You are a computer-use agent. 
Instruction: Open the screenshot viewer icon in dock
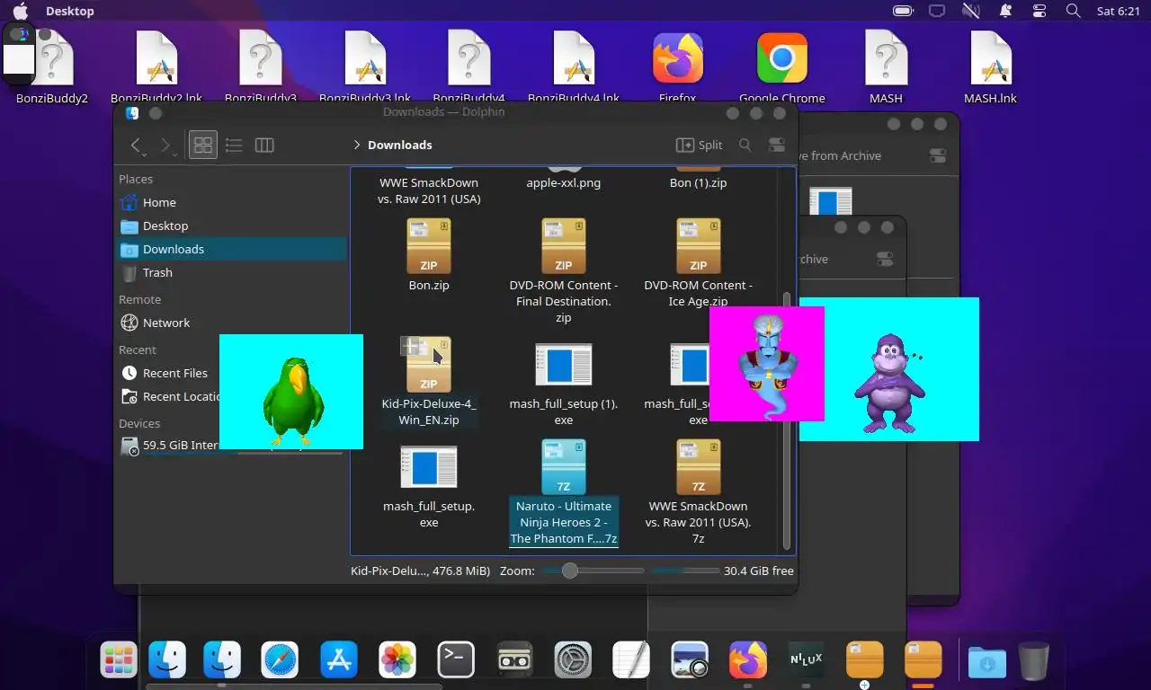[x=690, y=660]
